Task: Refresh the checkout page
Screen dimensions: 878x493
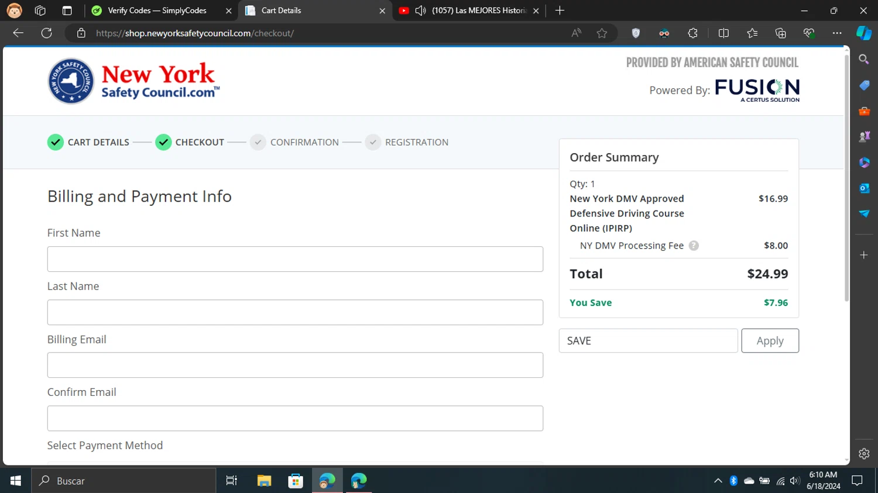Action: coord(47,33)
